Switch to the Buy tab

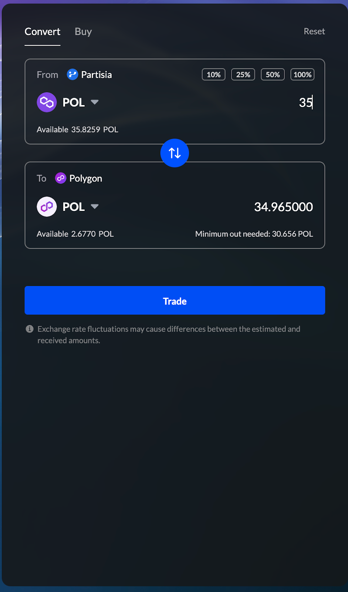point(83,32)
